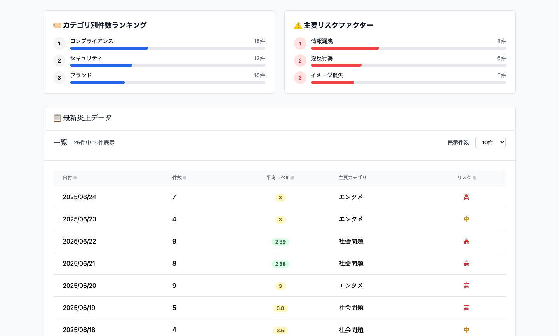Image resolution: width=559 pixels, height=336 pixels.
Task: Click the 12件 count
Action: coord(259,58)
